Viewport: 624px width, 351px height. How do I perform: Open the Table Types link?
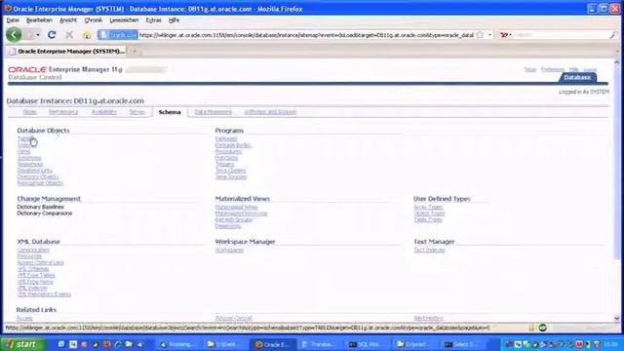point(428,219)
